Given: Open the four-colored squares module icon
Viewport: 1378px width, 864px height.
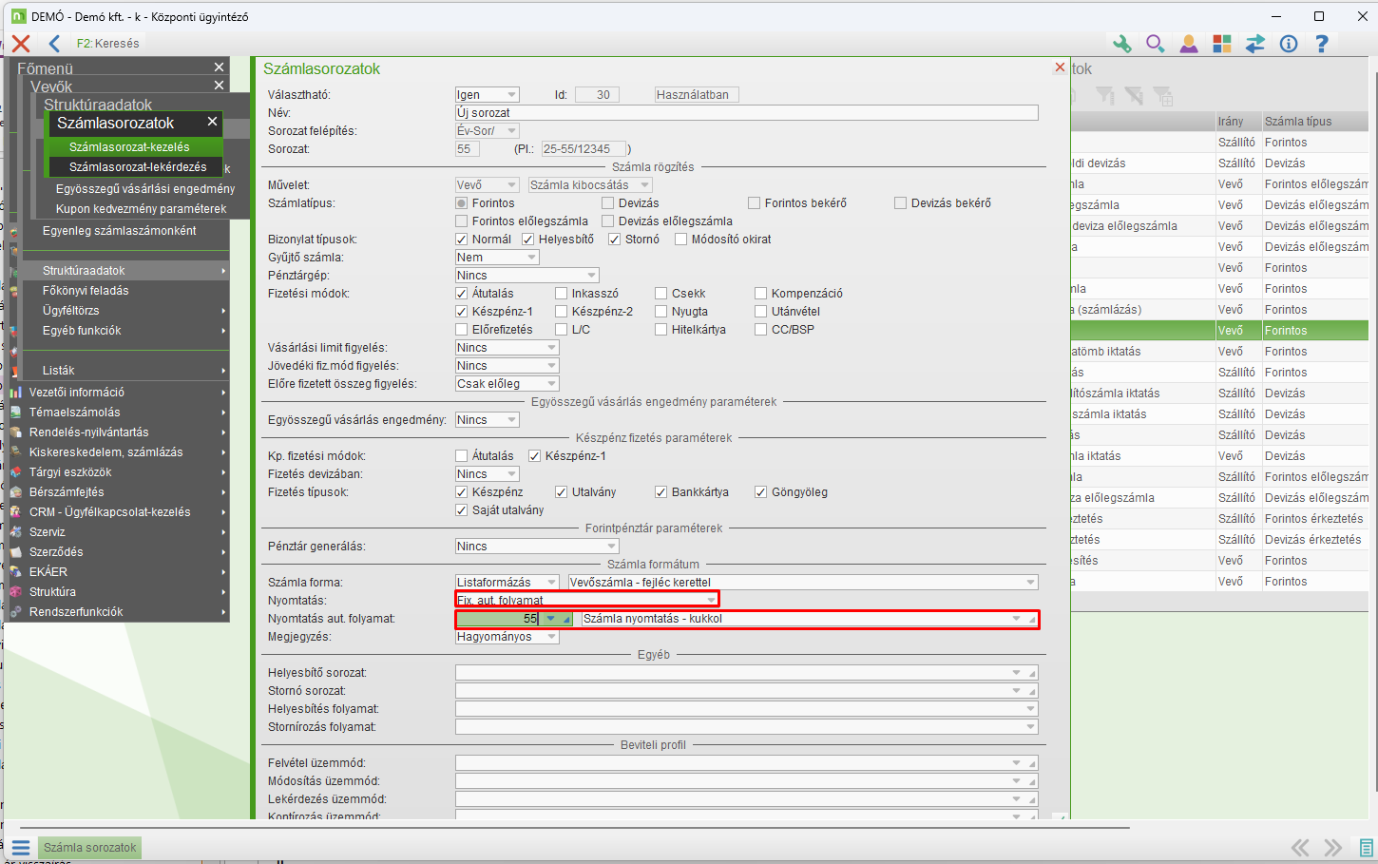Looking at the screenshot, I should coord(1221,44).
